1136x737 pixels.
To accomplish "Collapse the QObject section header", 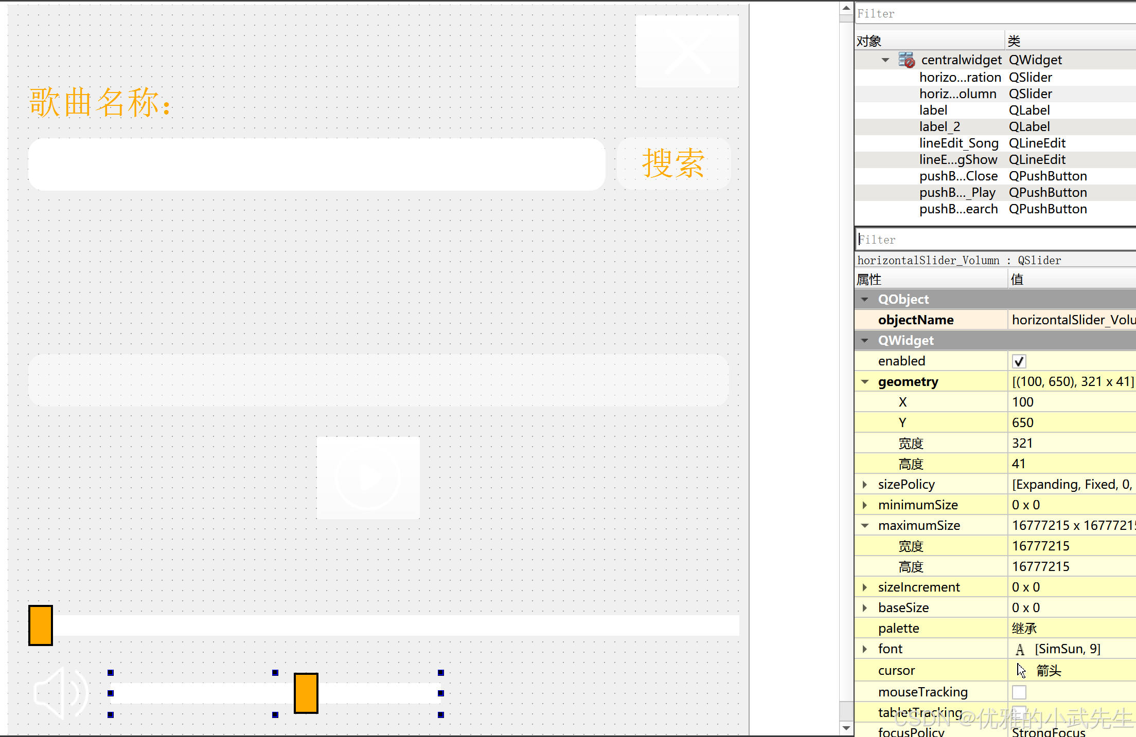I will coord(865,300).
